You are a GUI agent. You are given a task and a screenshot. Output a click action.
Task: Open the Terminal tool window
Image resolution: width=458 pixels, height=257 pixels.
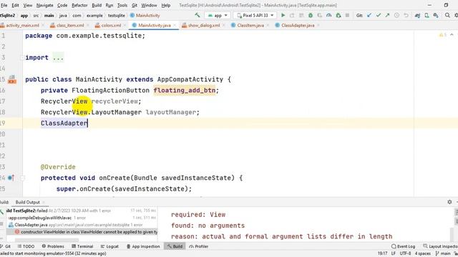(82, 246)
